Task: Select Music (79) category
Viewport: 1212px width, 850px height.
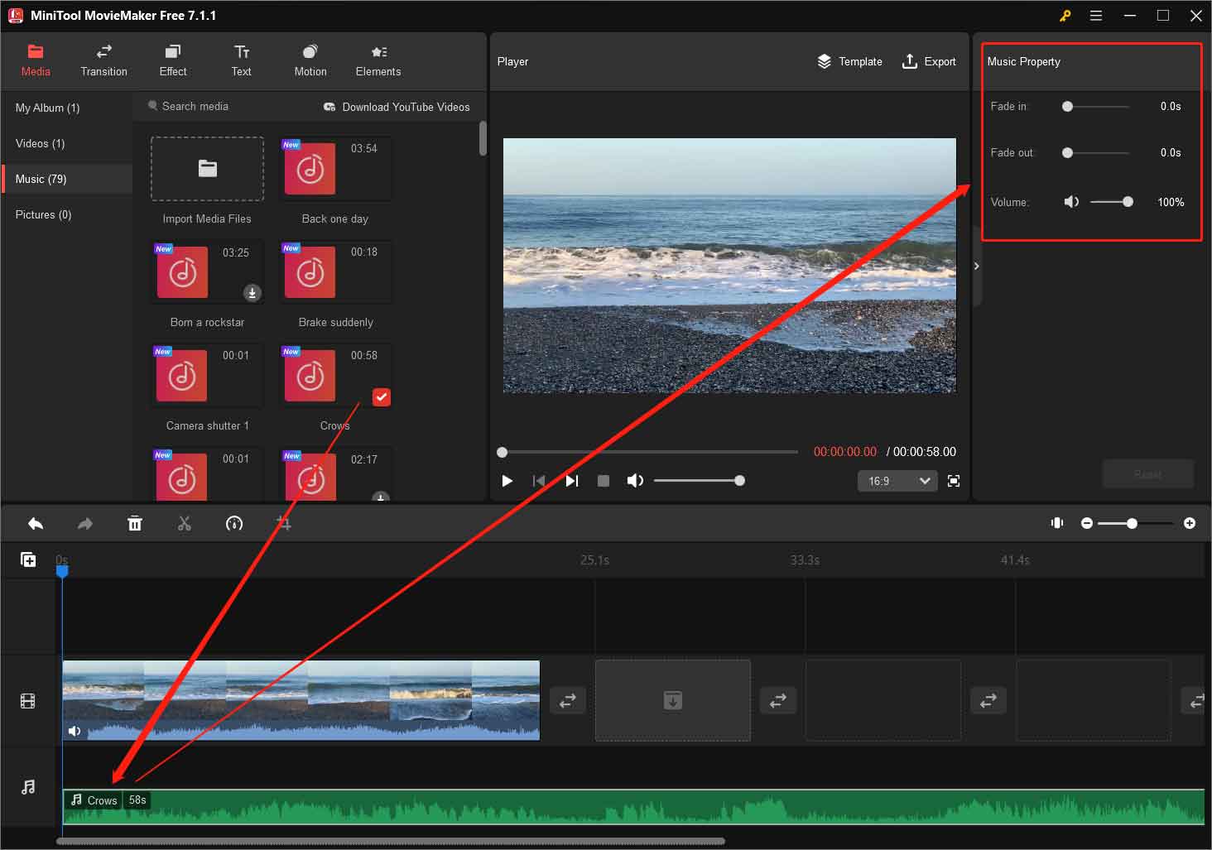Action: pos(66,179)
